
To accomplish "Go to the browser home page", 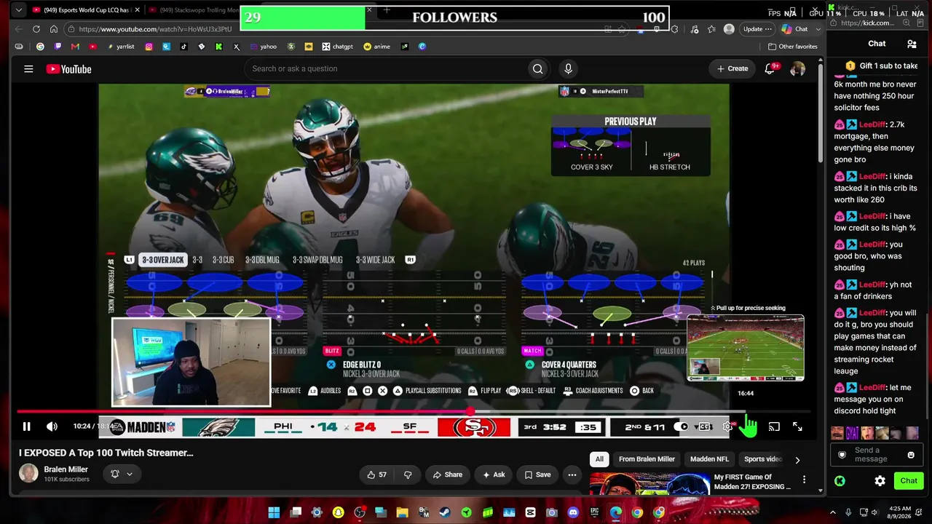I will [x=54, y=29].
